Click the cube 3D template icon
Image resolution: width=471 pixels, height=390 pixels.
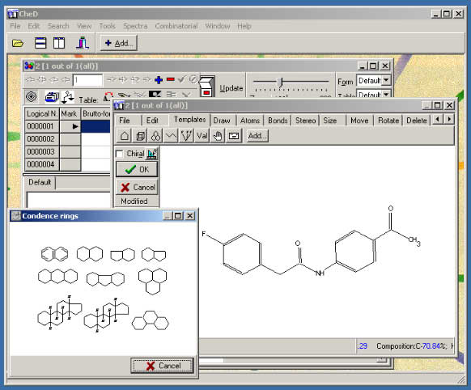pyautogui.click(x=140, y=136)
